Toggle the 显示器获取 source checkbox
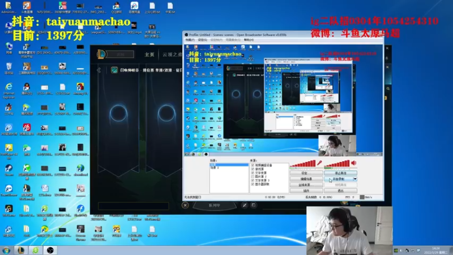The height and width of the screenshot is (255, 453). (x=253, y=184)
